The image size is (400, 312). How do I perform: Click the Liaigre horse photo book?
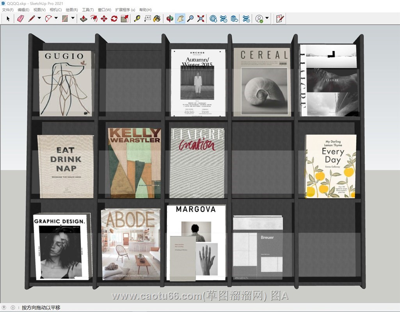coord(329,80)
